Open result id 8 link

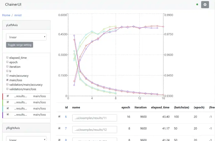(66, 140)
